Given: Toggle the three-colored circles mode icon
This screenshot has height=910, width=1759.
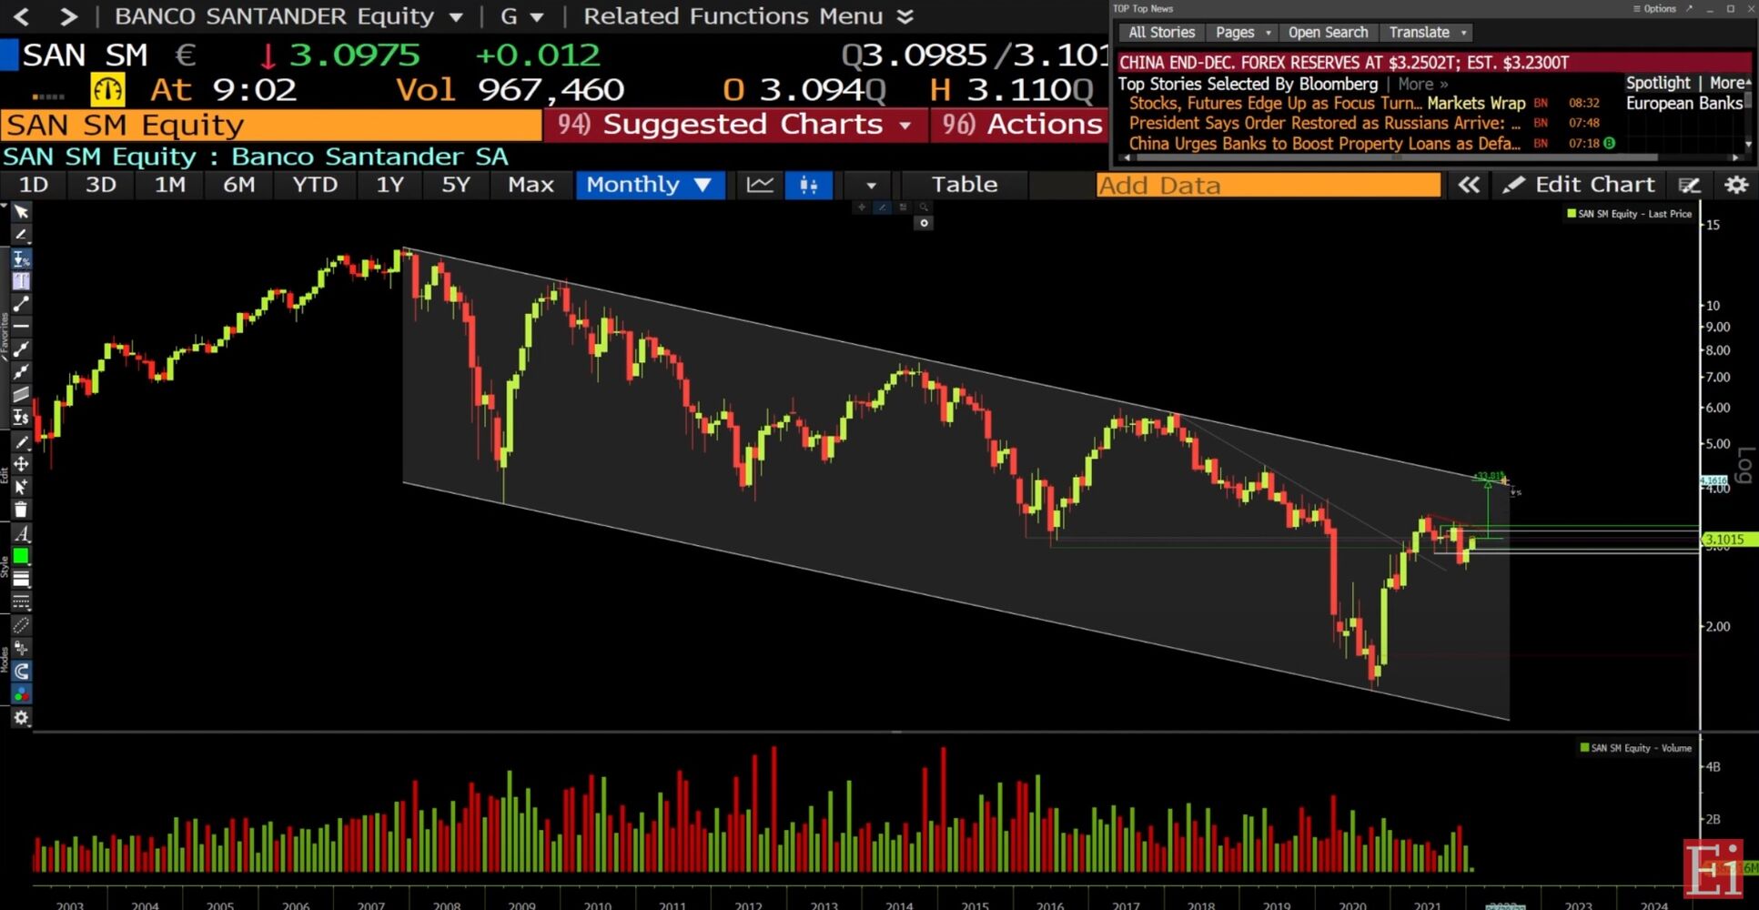Looking at the screenshot, I should (21, 694).
